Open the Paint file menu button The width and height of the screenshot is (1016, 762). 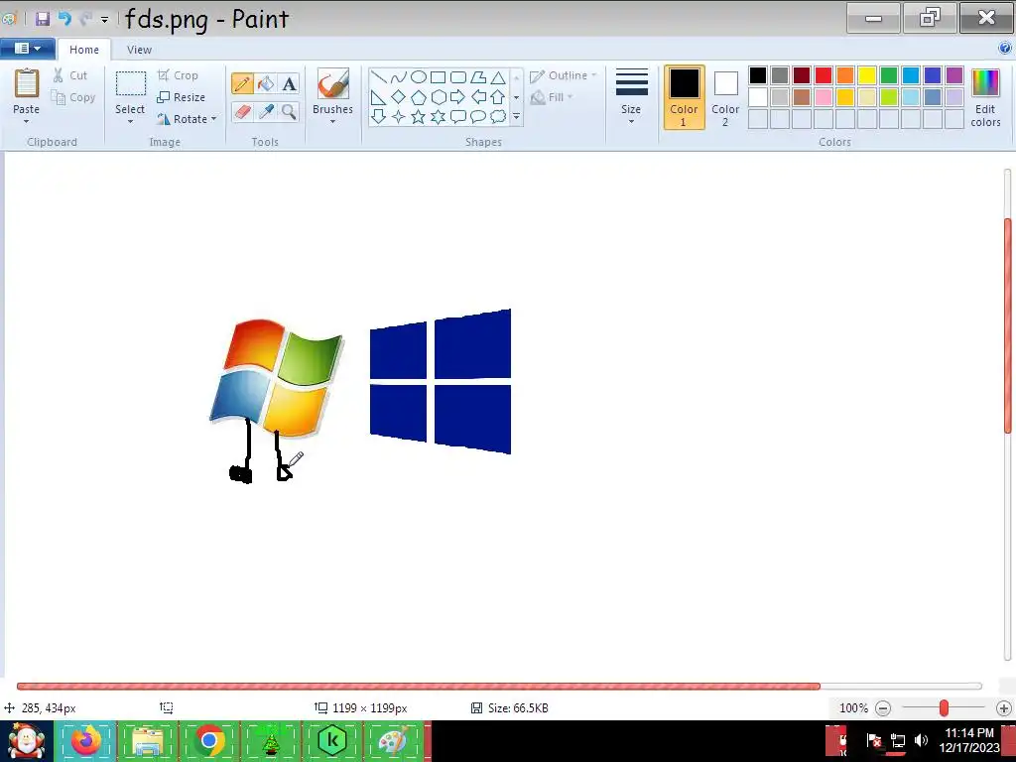click(x=27, y=49)
